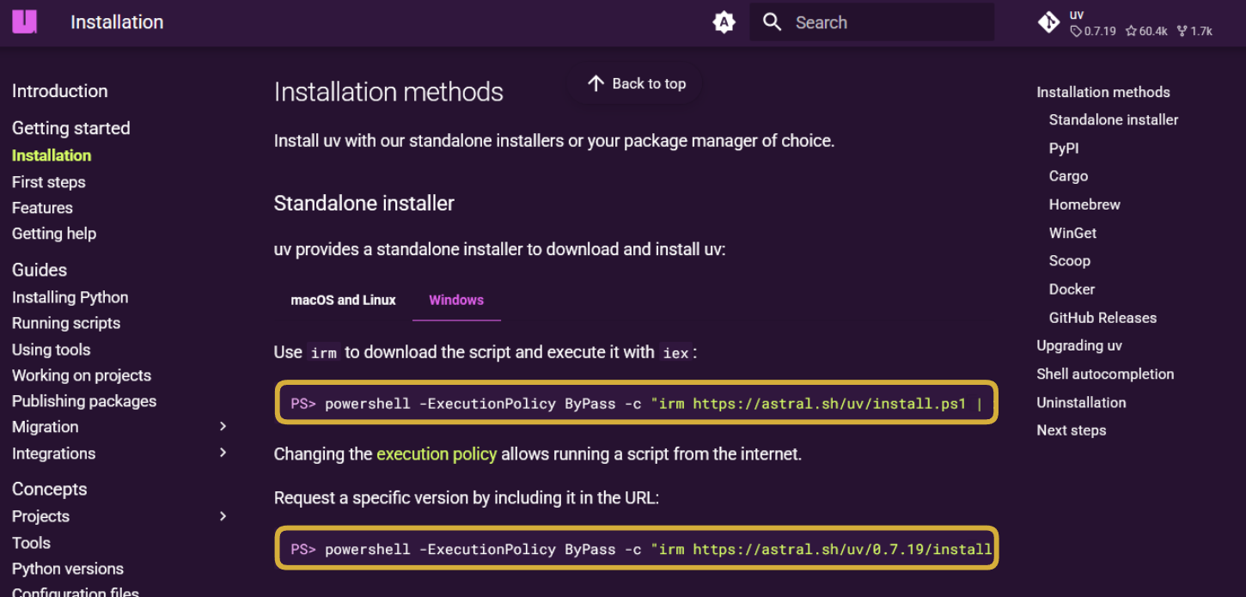Click the 'Standalone installer' main content heading
The width and height of the screenshot is (1246, 597).
[x=364, y=204]
